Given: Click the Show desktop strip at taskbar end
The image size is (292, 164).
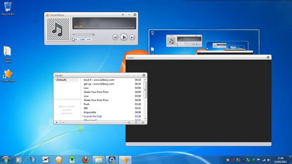Looking at the screenshot, I should (291, 160).
